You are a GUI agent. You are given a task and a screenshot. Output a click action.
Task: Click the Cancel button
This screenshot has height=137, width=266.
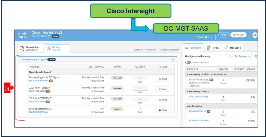[223, 35]
